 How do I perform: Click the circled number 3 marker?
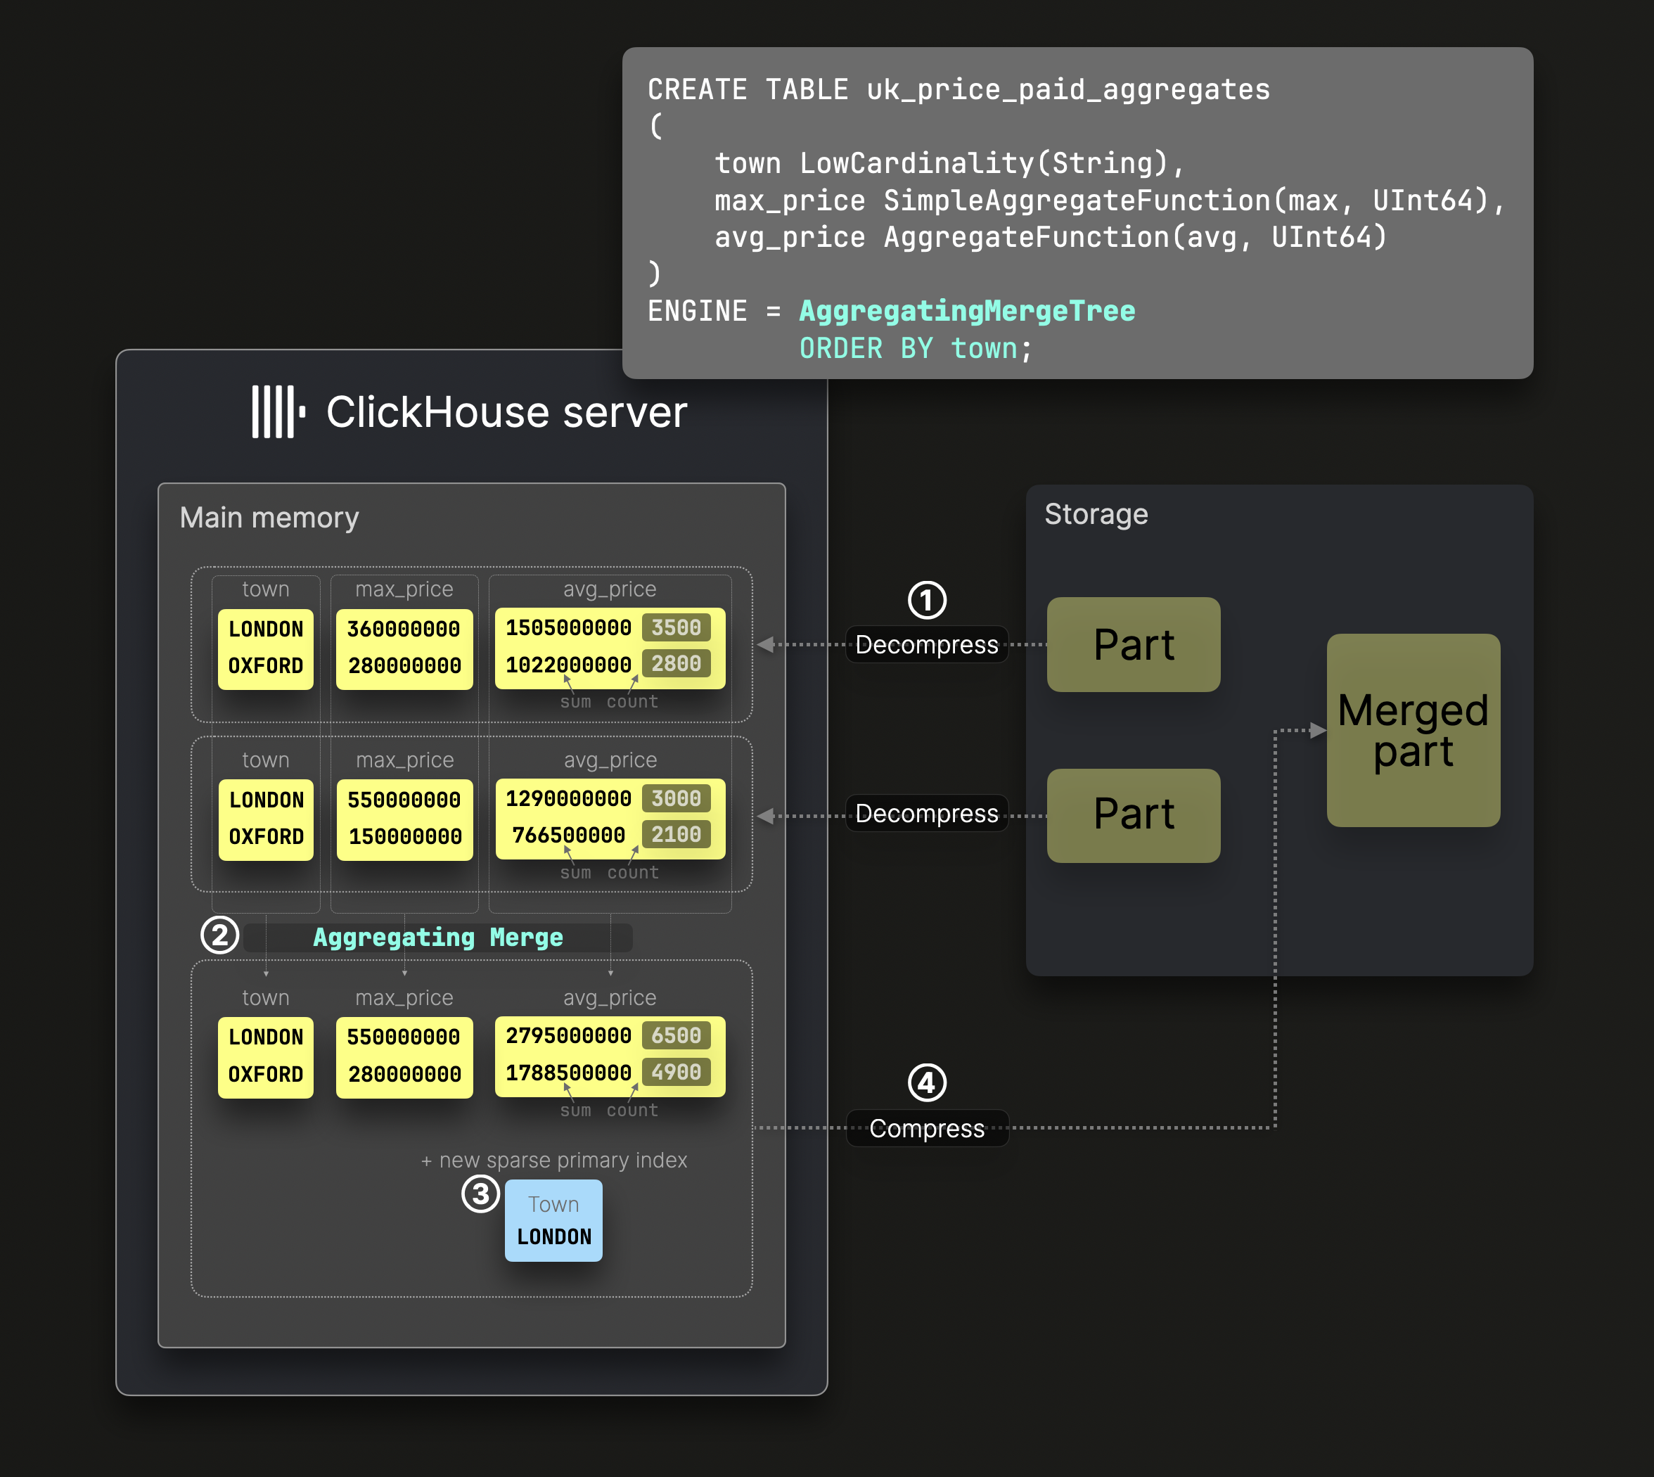pyautogui.click(x=480, y=1194)
